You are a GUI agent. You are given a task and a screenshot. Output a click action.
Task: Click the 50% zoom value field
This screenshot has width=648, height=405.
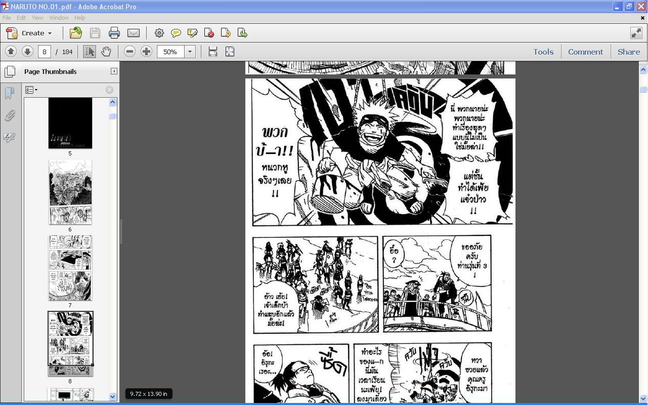coord(170,52)
